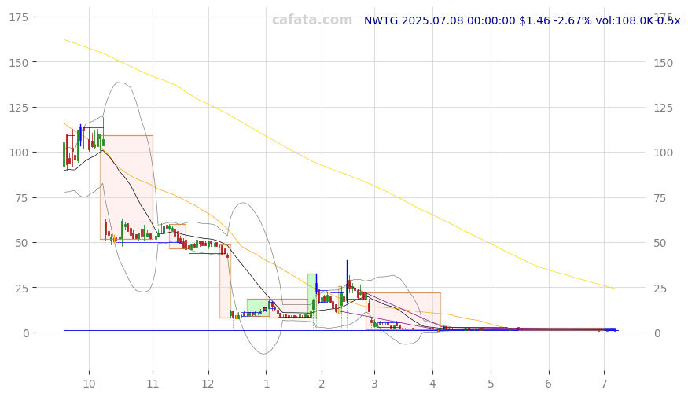The image size is (688, 397).
Task: Click the x-axis month label 10
Action: coord(89,384)
